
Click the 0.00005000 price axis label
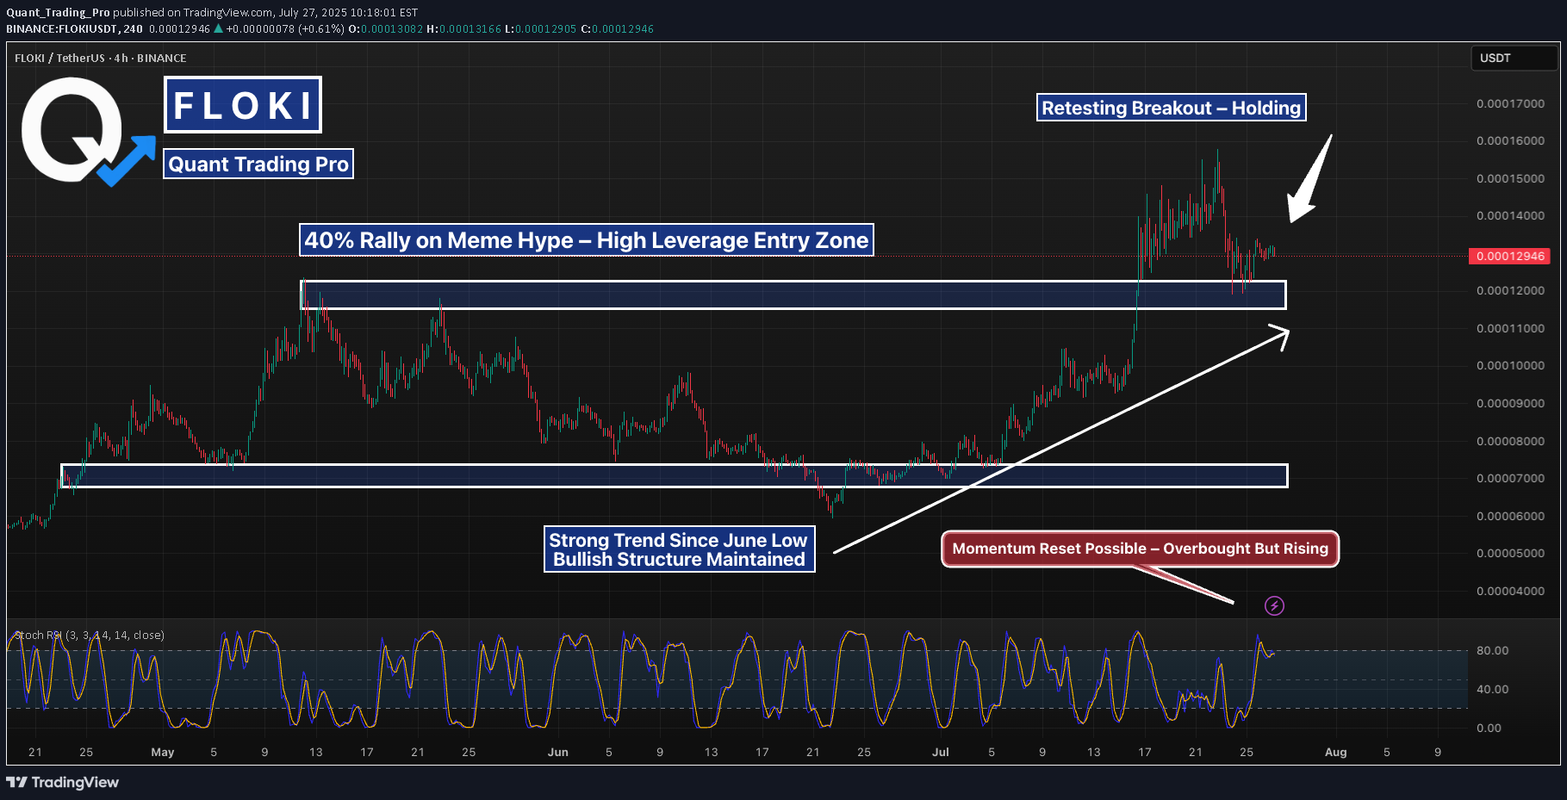(1510, 553)
